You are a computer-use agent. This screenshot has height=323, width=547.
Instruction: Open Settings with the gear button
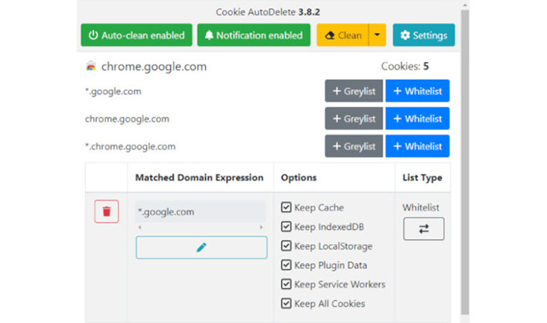coord(424,35)
